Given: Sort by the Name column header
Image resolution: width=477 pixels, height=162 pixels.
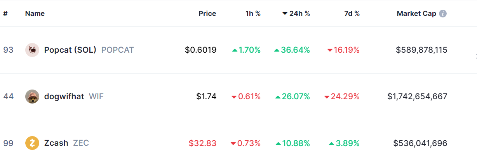Looking at the screenshot, I should [35, 14].
